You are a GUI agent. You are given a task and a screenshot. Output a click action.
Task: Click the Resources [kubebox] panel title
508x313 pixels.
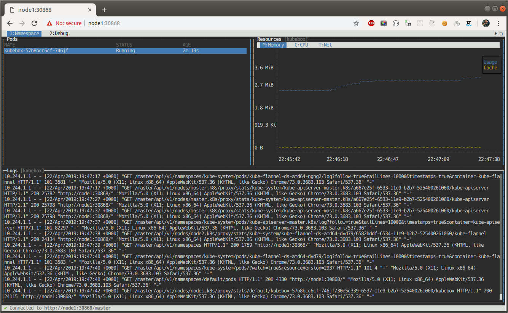click(x=282, y=39)
